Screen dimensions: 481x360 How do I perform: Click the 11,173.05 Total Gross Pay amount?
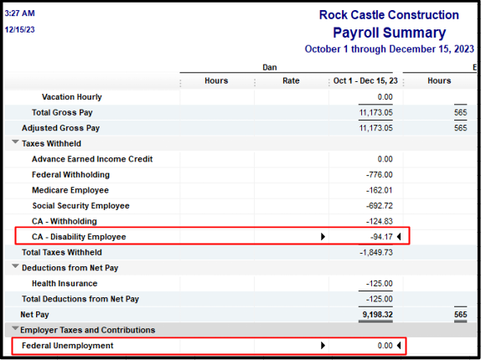point(375,113)
